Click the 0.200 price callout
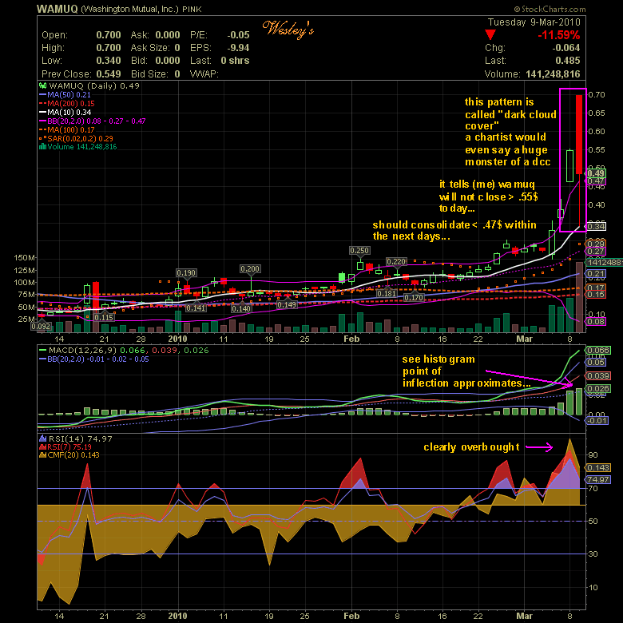 pyautogui.click(x=250, y=268)
